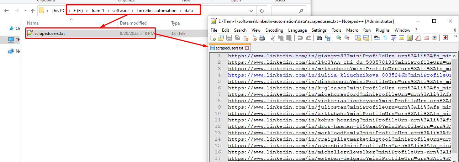This screenshot has width=459, height=162.
Task: Start macro recording with the red dot
Action: point(445,38)
